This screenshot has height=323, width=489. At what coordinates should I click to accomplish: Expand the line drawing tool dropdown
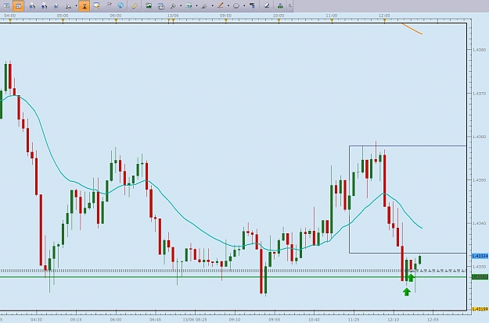point(228,5)
